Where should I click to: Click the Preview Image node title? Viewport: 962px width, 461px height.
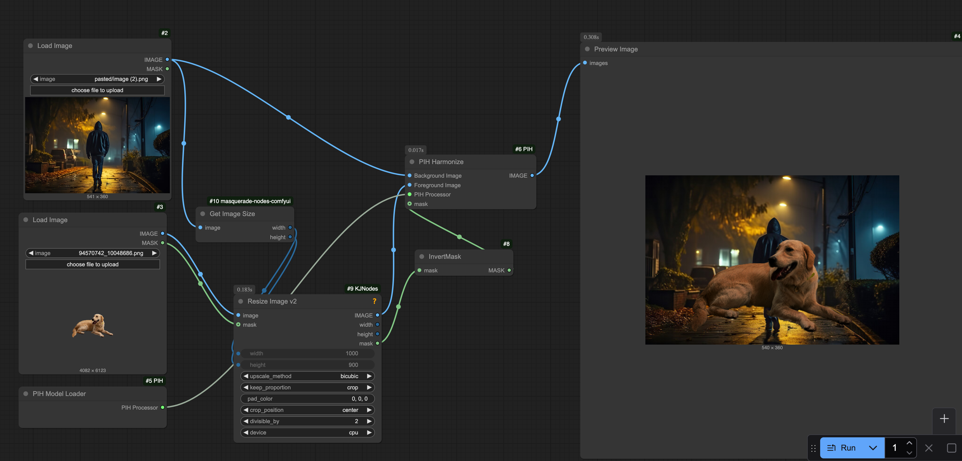(x=616, y=49)
